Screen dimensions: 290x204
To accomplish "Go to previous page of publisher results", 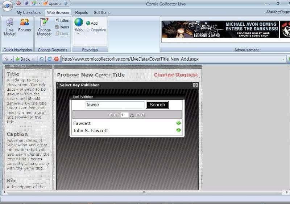I will [116, 115].
